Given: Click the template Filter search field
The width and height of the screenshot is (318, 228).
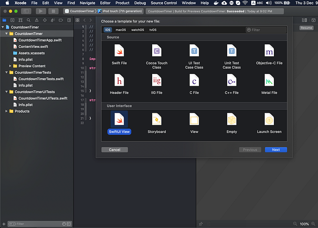Looking at the screenshot, I should pyautogui.click(x=267, y=30).
